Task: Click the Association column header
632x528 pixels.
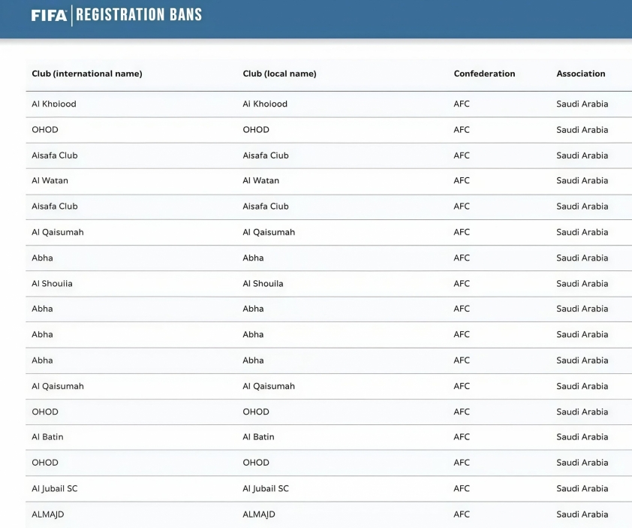Action: (580, 74)
